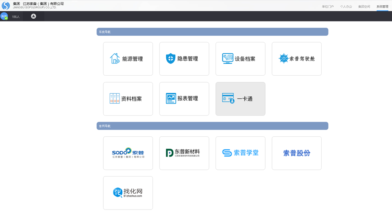This screenshot has width=392, height=214.
Task: Open the 隐患管理 shield icon tile
Action: click(184, 59)
